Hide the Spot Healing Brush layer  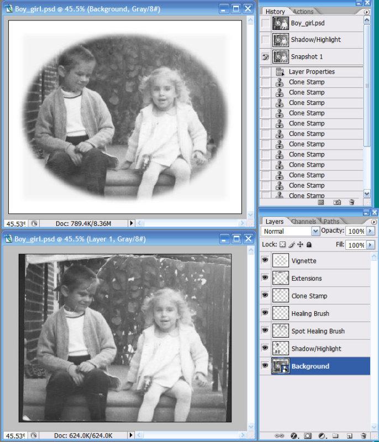pos(265,330)
